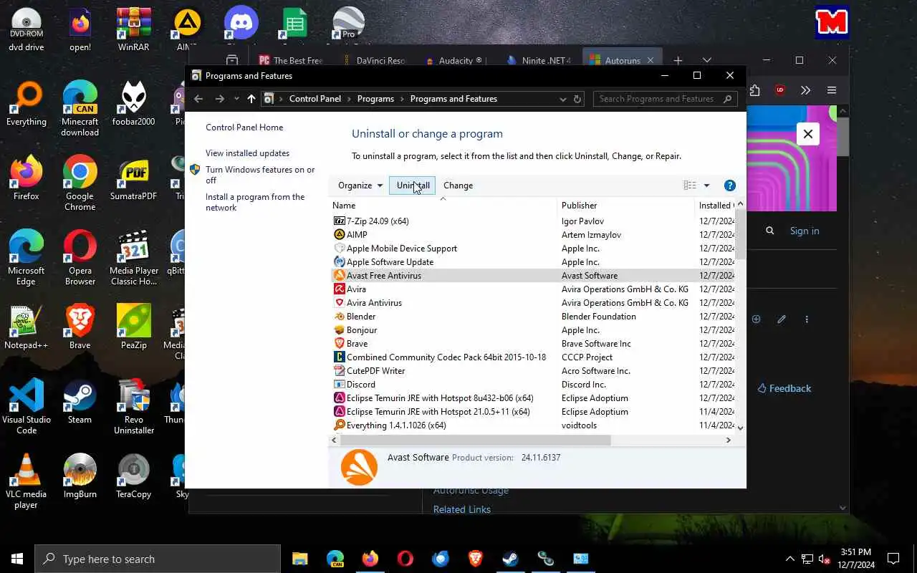Select CutePDF Writer in the program list
This screenshot has height=573, width=917.
(534, 371)
